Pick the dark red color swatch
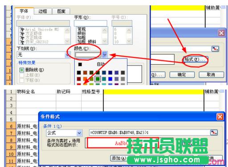 (x=79, y=79)
